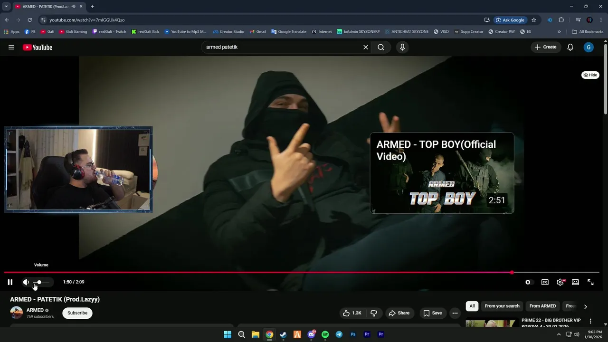Open the ARMED channel avatar
The height and width of the screenshot is (342, 608).
pos(17,313)
